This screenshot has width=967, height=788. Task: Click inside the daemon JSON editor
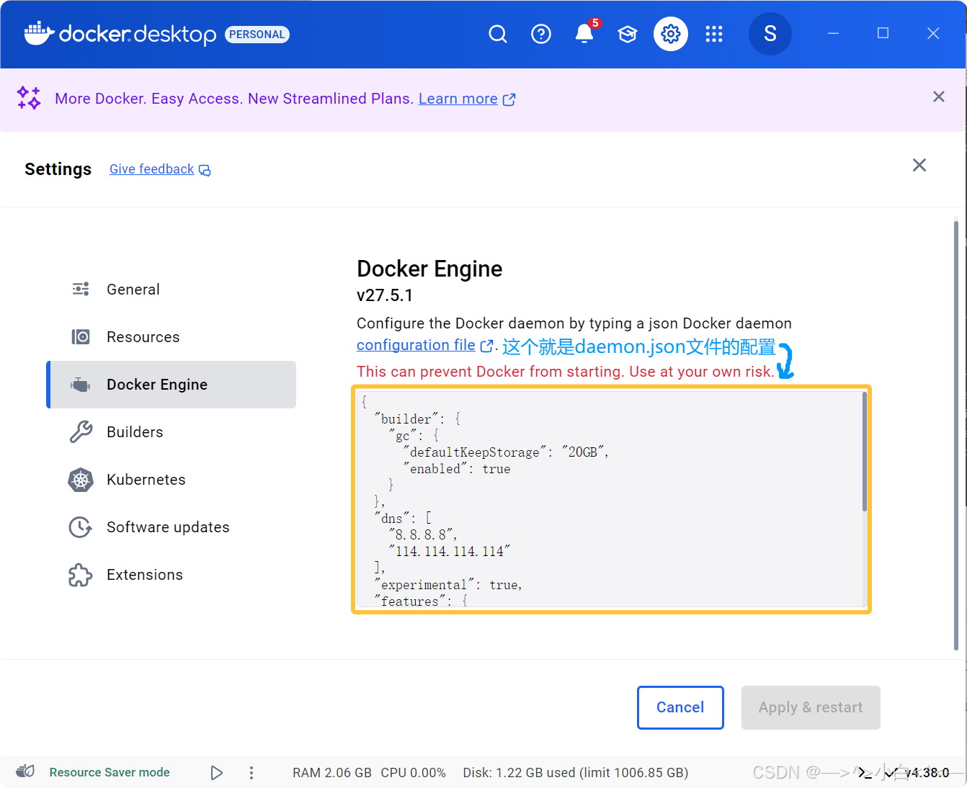610,499
